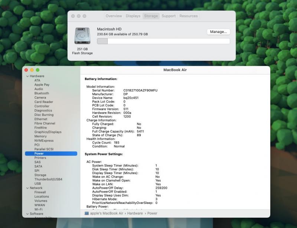The image size is (297, 228).
Task: Collapse the Hardware section in sidebar
Action: 27,76
